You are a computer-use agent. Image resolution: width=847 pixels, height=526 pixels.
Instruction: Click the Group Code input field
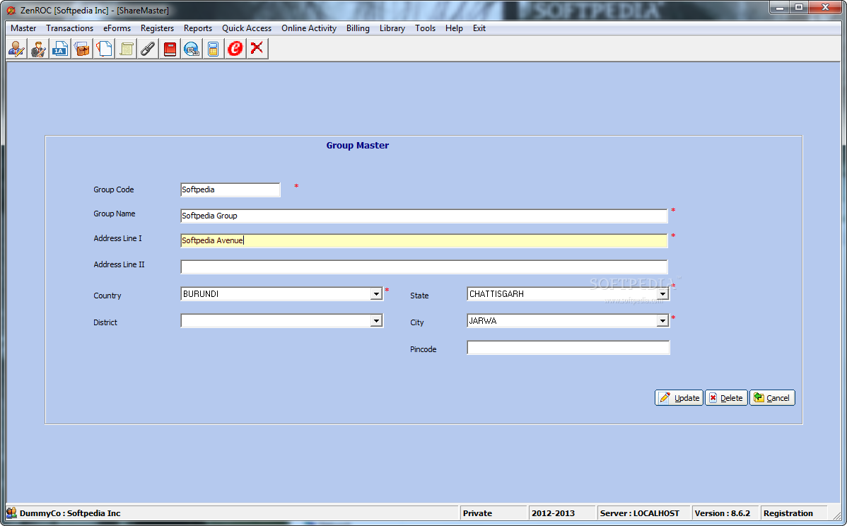pos(230,189)
